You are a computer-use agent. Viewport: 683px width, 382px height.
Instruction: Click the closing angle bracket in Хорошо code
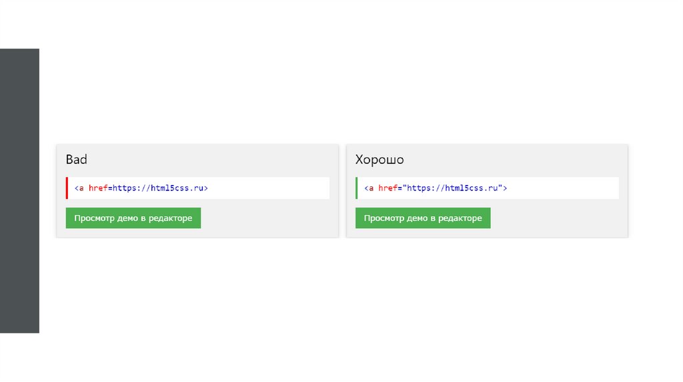[506, 188]
